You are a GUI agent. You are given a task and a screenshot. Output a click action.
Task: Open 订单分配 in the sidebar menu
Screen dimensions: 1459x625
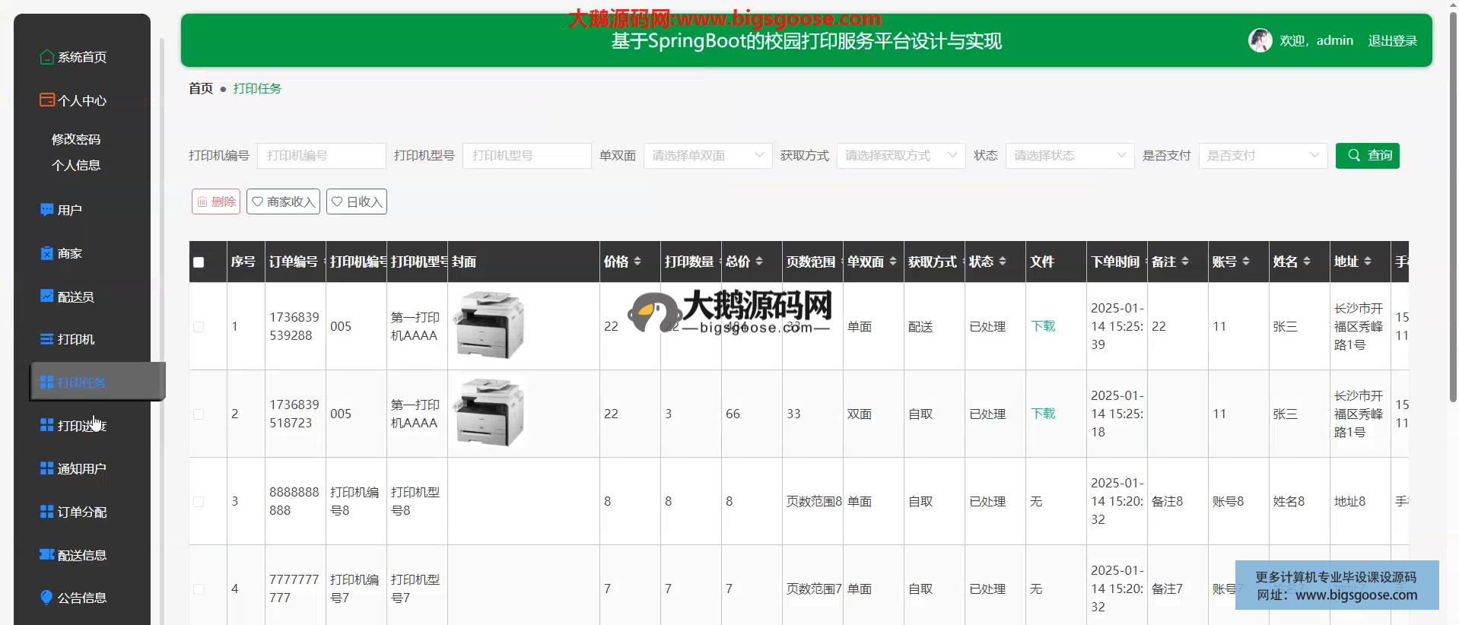[x=81, y=512]
